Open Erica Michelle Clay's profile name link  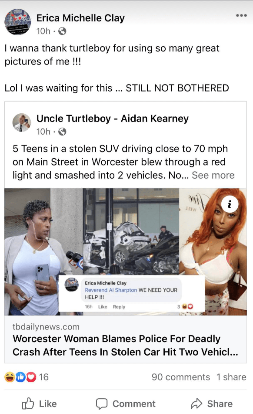pos(80,18)
